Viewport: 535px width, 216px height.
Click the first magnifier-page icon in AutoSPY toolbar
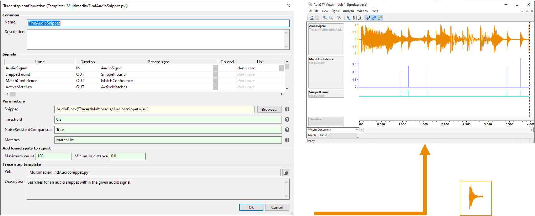tap(312, 18)
